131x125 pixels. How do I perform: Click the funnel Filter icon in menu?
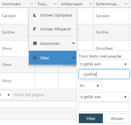(35, 58)
